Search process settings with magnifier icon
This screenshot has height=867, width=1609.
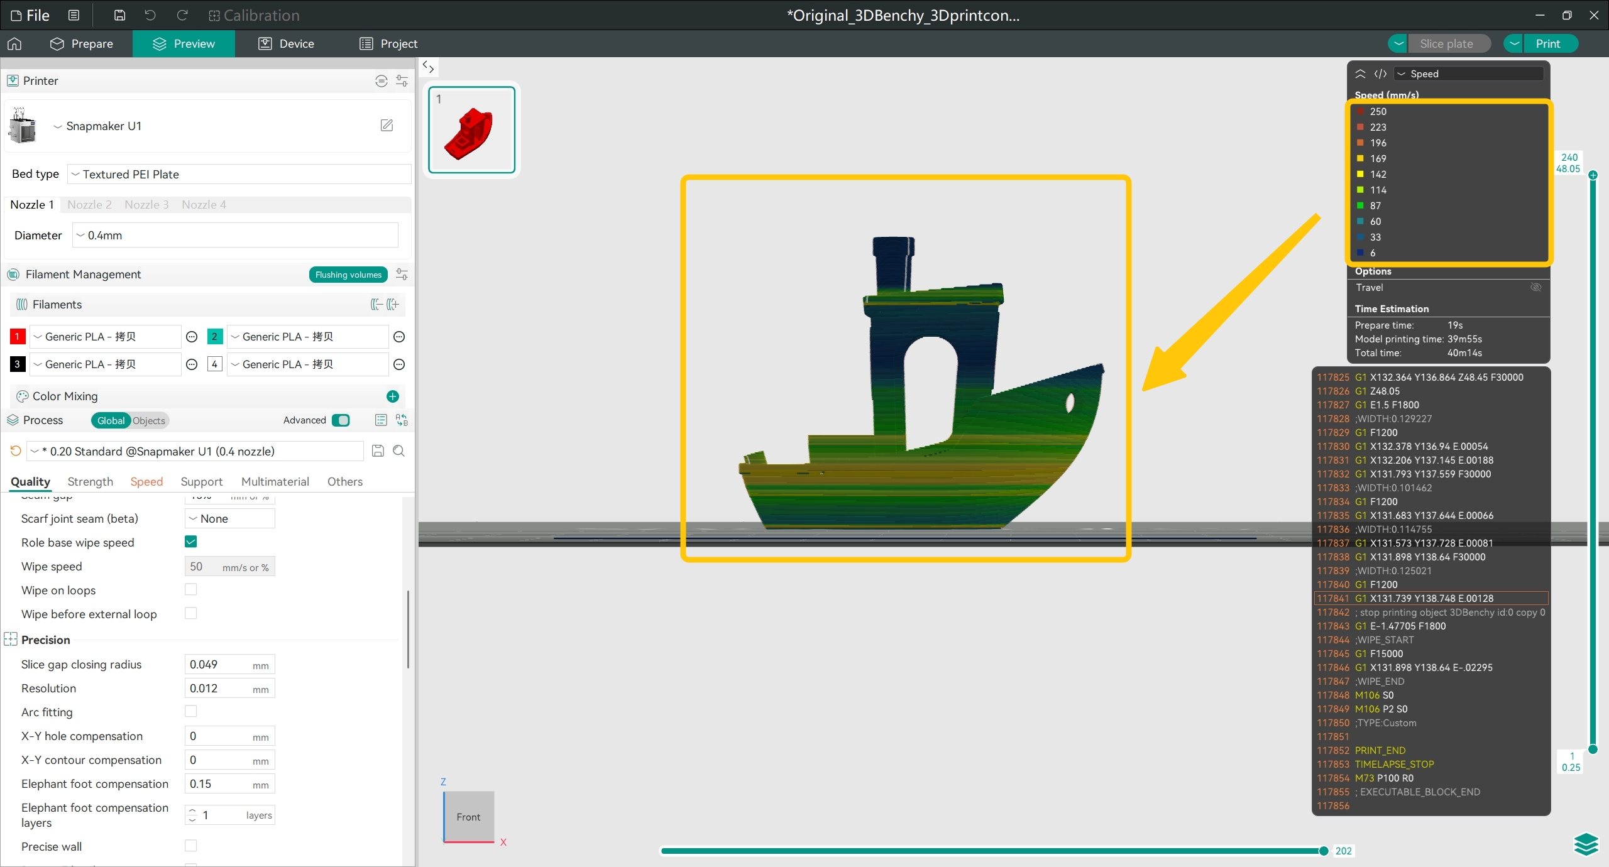coord(398,451)
